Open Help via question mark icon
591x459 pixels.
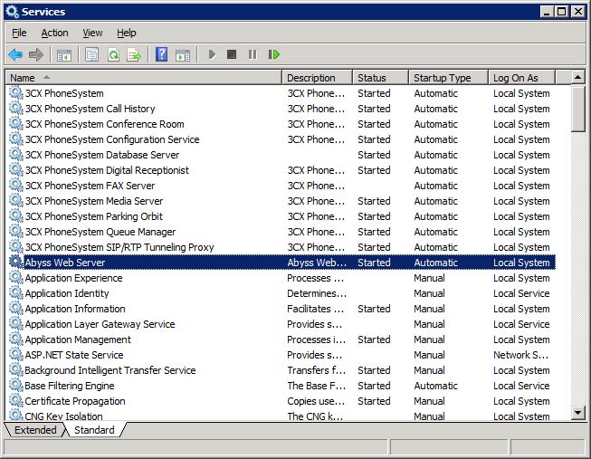coord(162,54)
